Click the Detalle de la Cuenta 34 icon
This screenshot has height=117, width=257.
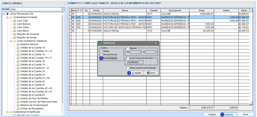click(x=18, y=75)
